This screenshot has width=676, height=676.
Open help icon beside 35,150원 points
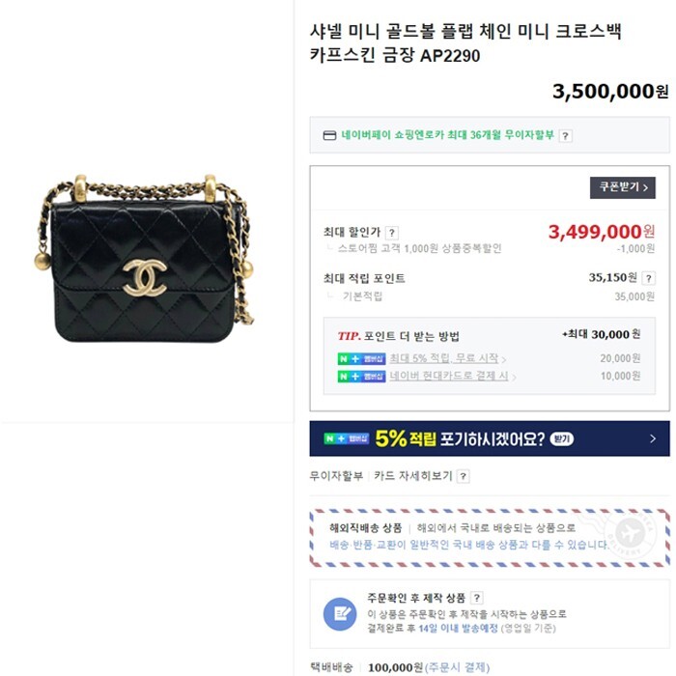[648, 278]
